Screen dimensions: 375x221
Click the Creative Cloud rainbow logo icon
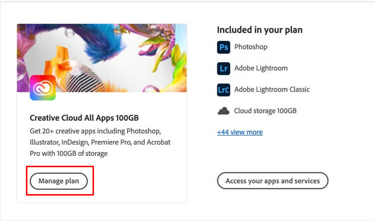43,88
